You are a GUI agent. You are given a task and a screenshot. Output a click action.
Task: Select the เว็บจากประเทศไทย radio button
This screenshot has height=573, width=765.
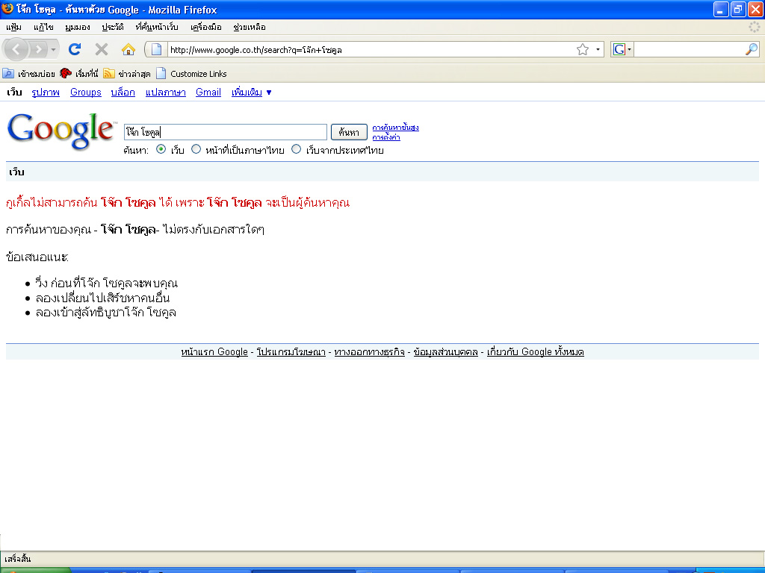pyautogui.click(x=296, y=149)
